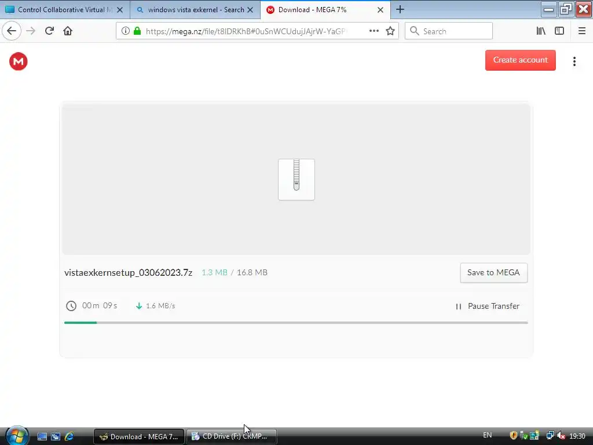Open Download - MEGA taskbar button

(x=139, y=436)
